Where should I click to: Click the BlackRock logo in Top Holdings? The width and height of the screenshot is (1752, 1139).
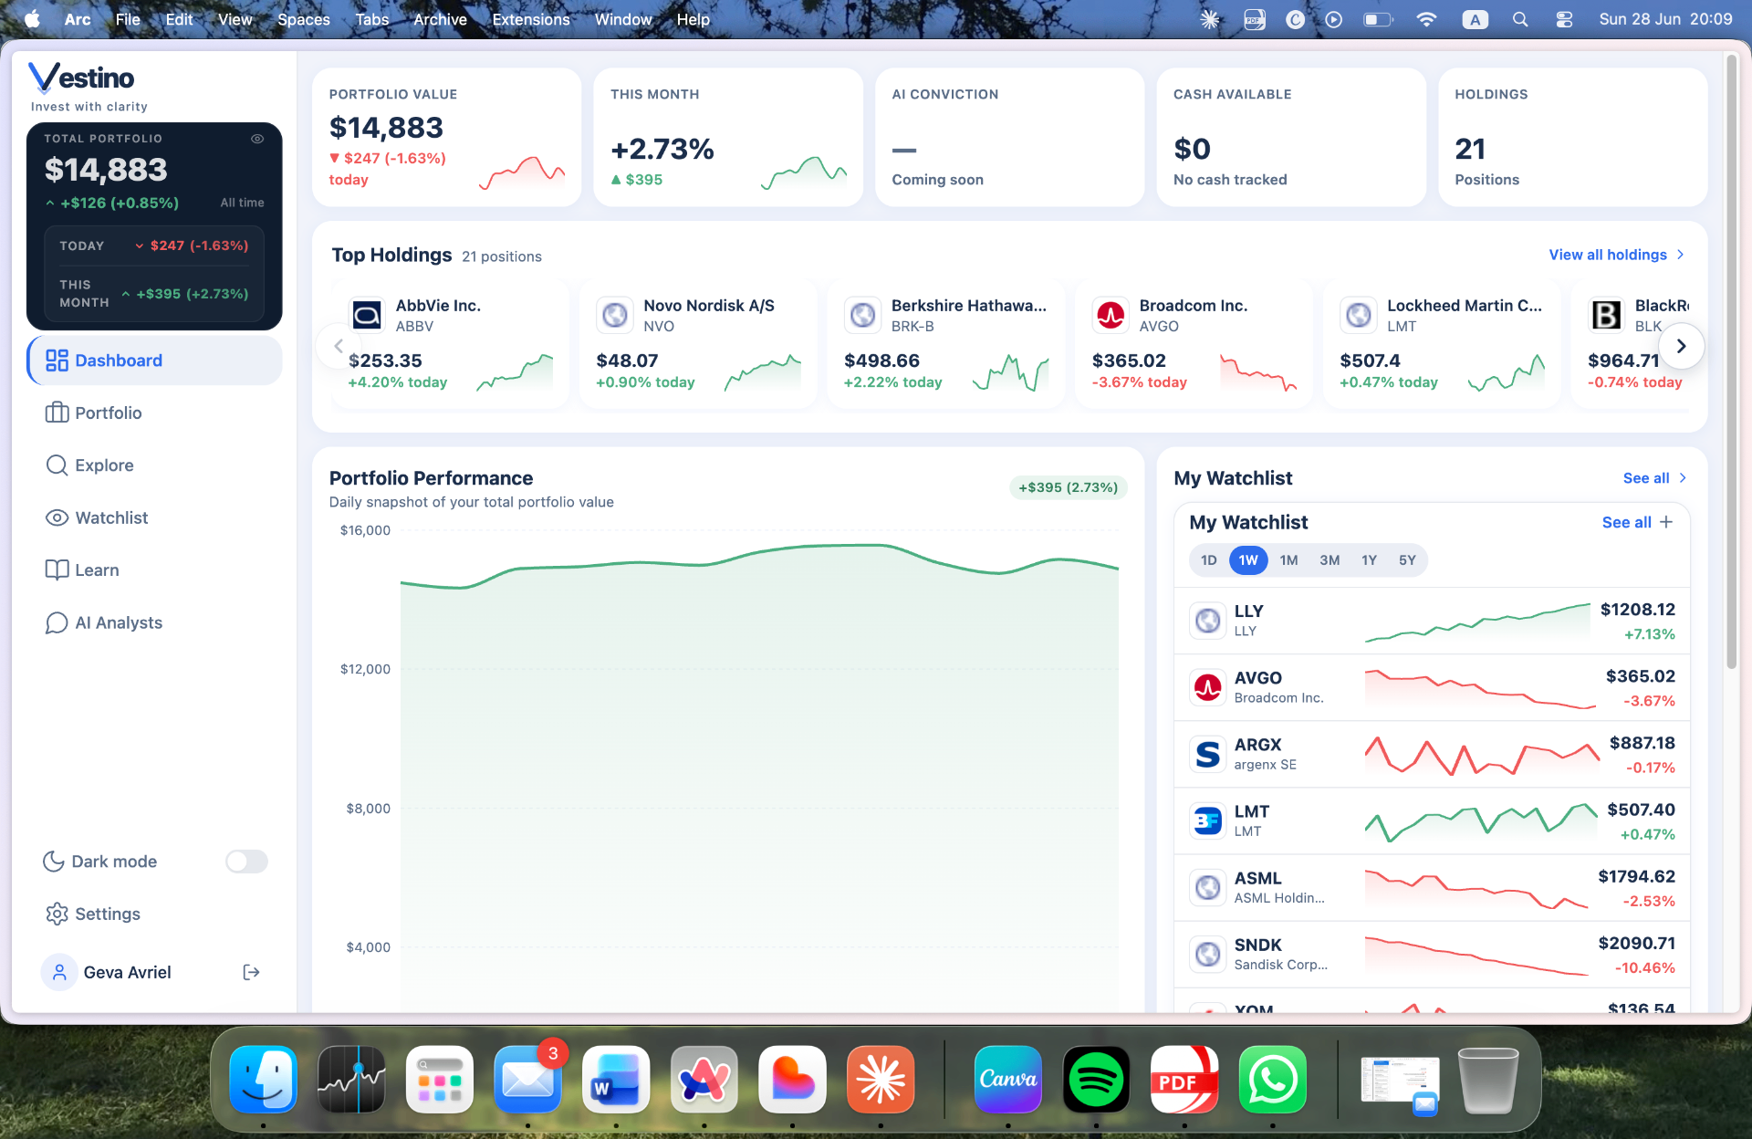pos(1606,315)
